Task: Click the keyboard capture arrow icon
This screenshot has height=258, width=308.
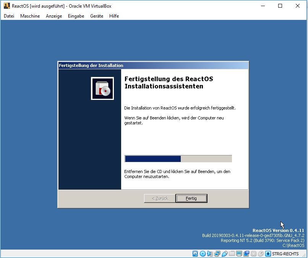Action: pyautogui.click(x=268, y=254)
